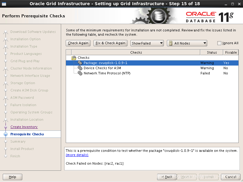Click the gear icon beside Package: cvuqdisk-1.0.9-1
243x182 pixels.
coord(80,63)
